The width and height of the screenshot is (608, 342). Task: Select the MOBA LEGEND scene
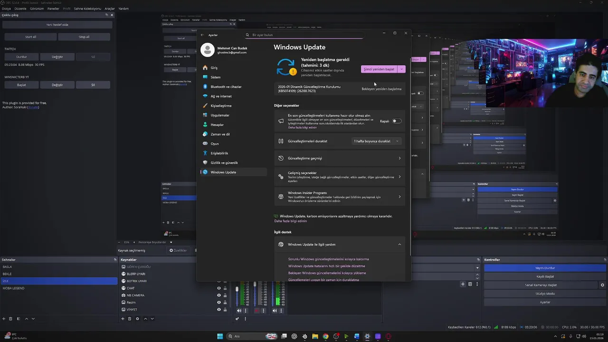58,288
